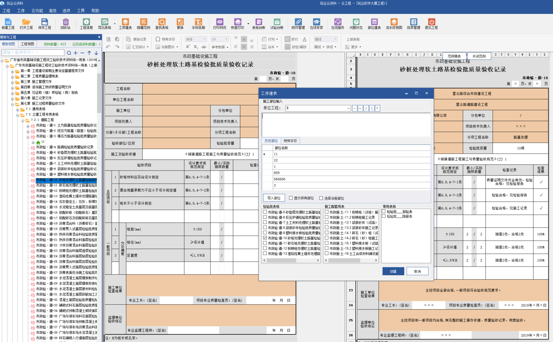553x342 pixels.
Task: Toggle the 显示所有部位 checkbox
Action: pyautogui.click(x=291, y=198)
